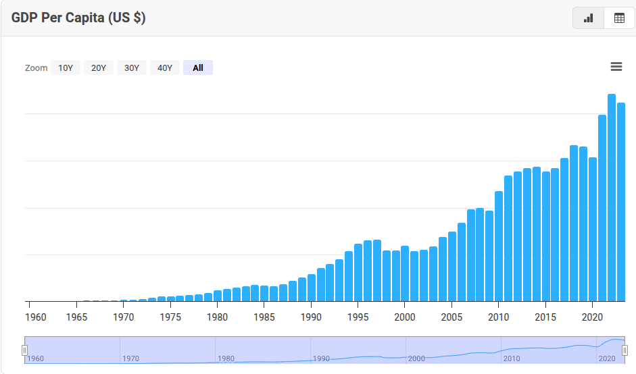Click the bar above the 1995 tick
The width and height of the screenshot is (636, 374).
(358, 273)
